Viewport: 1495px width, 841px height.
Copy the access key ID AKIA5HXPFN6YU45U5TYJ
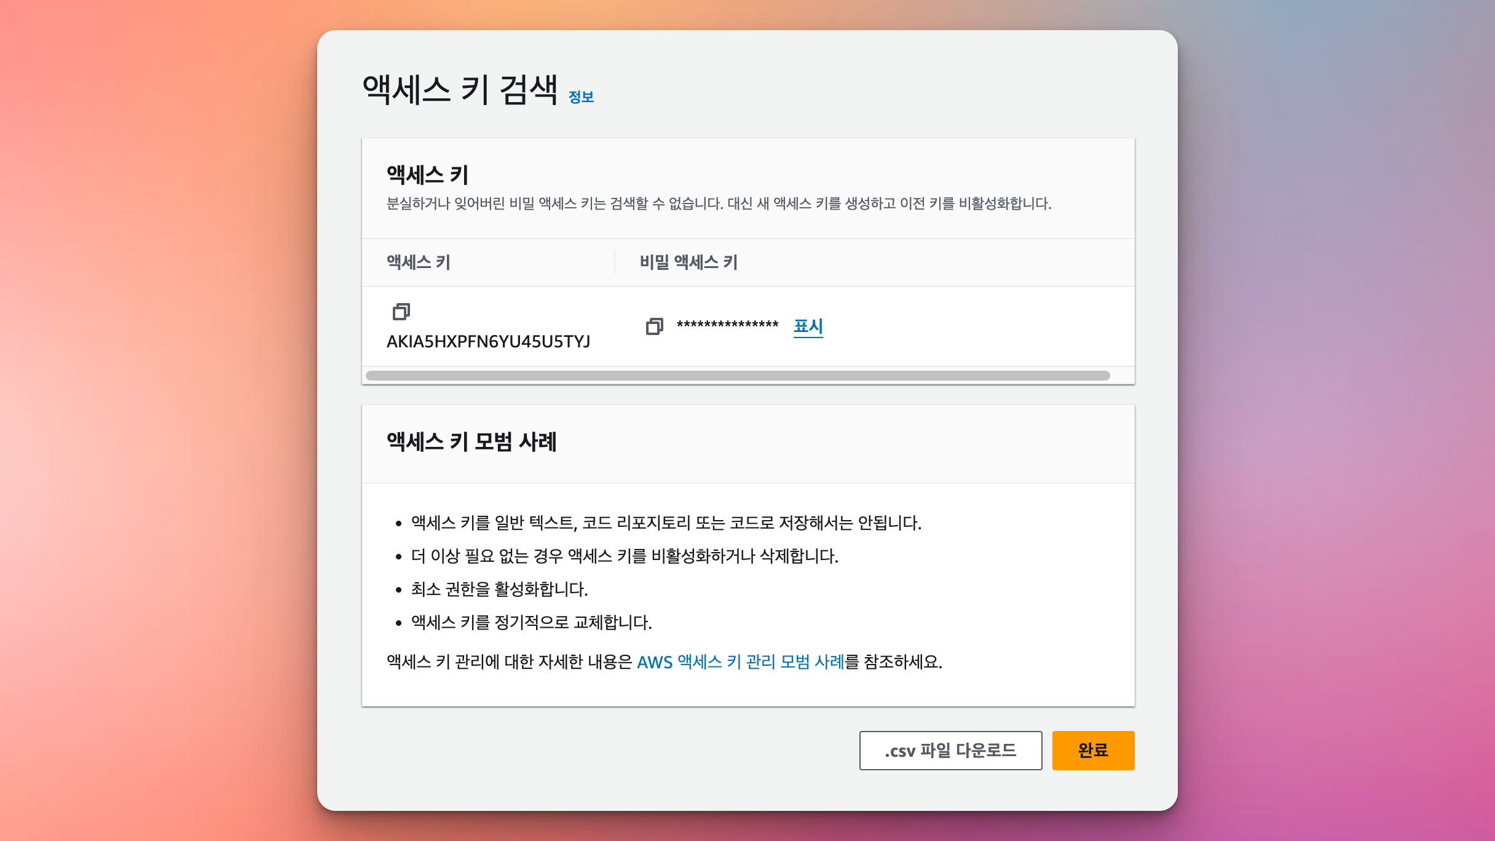401,312
